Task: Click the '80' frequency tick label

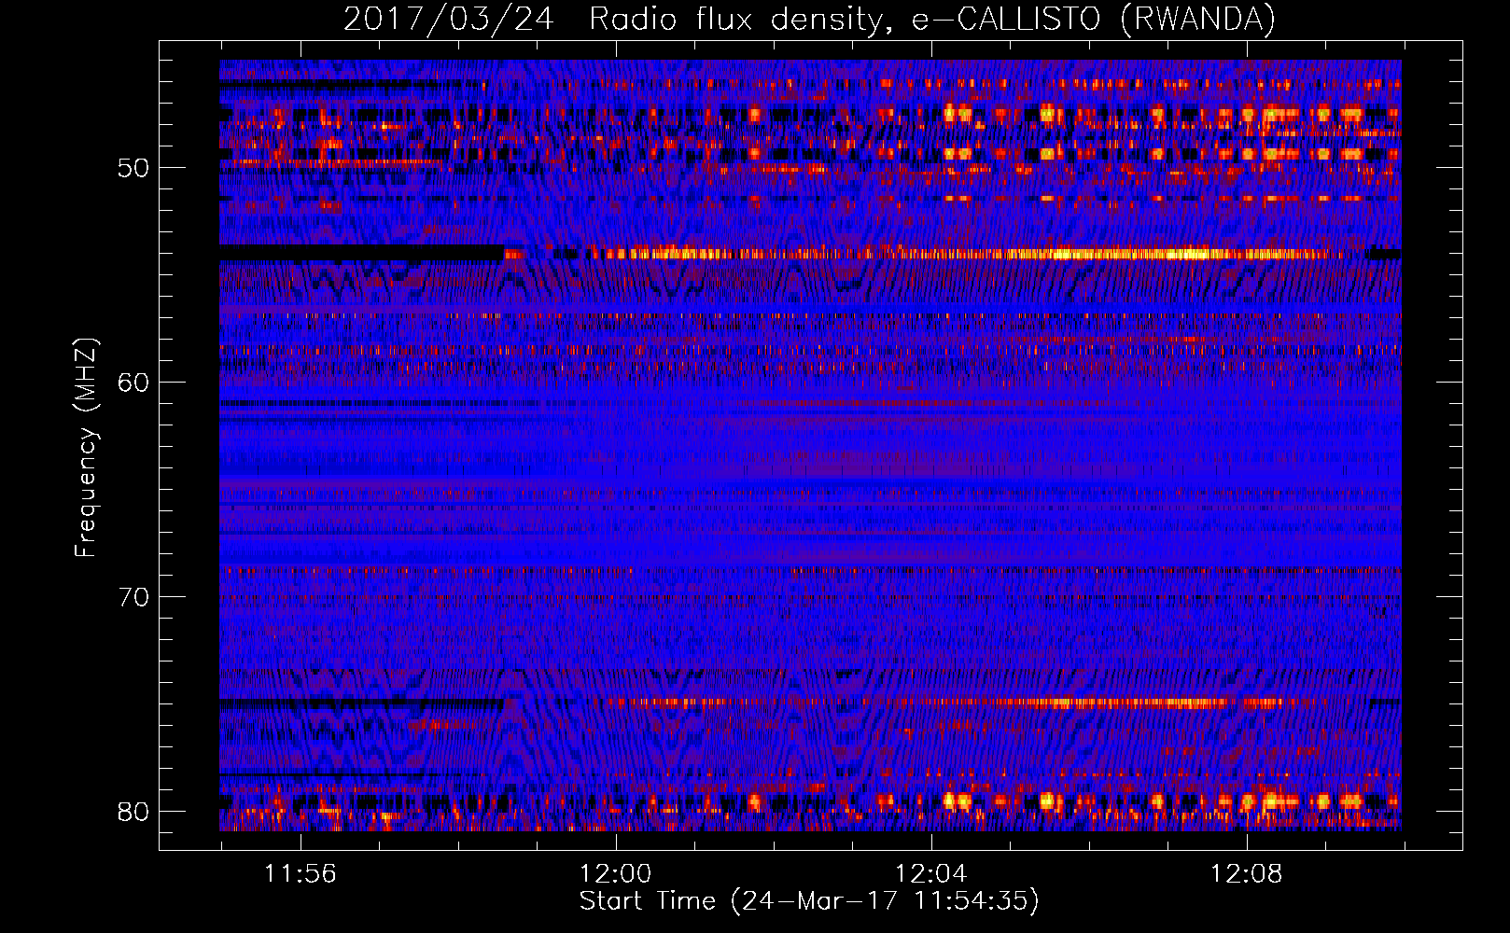Action: point(133,812)
